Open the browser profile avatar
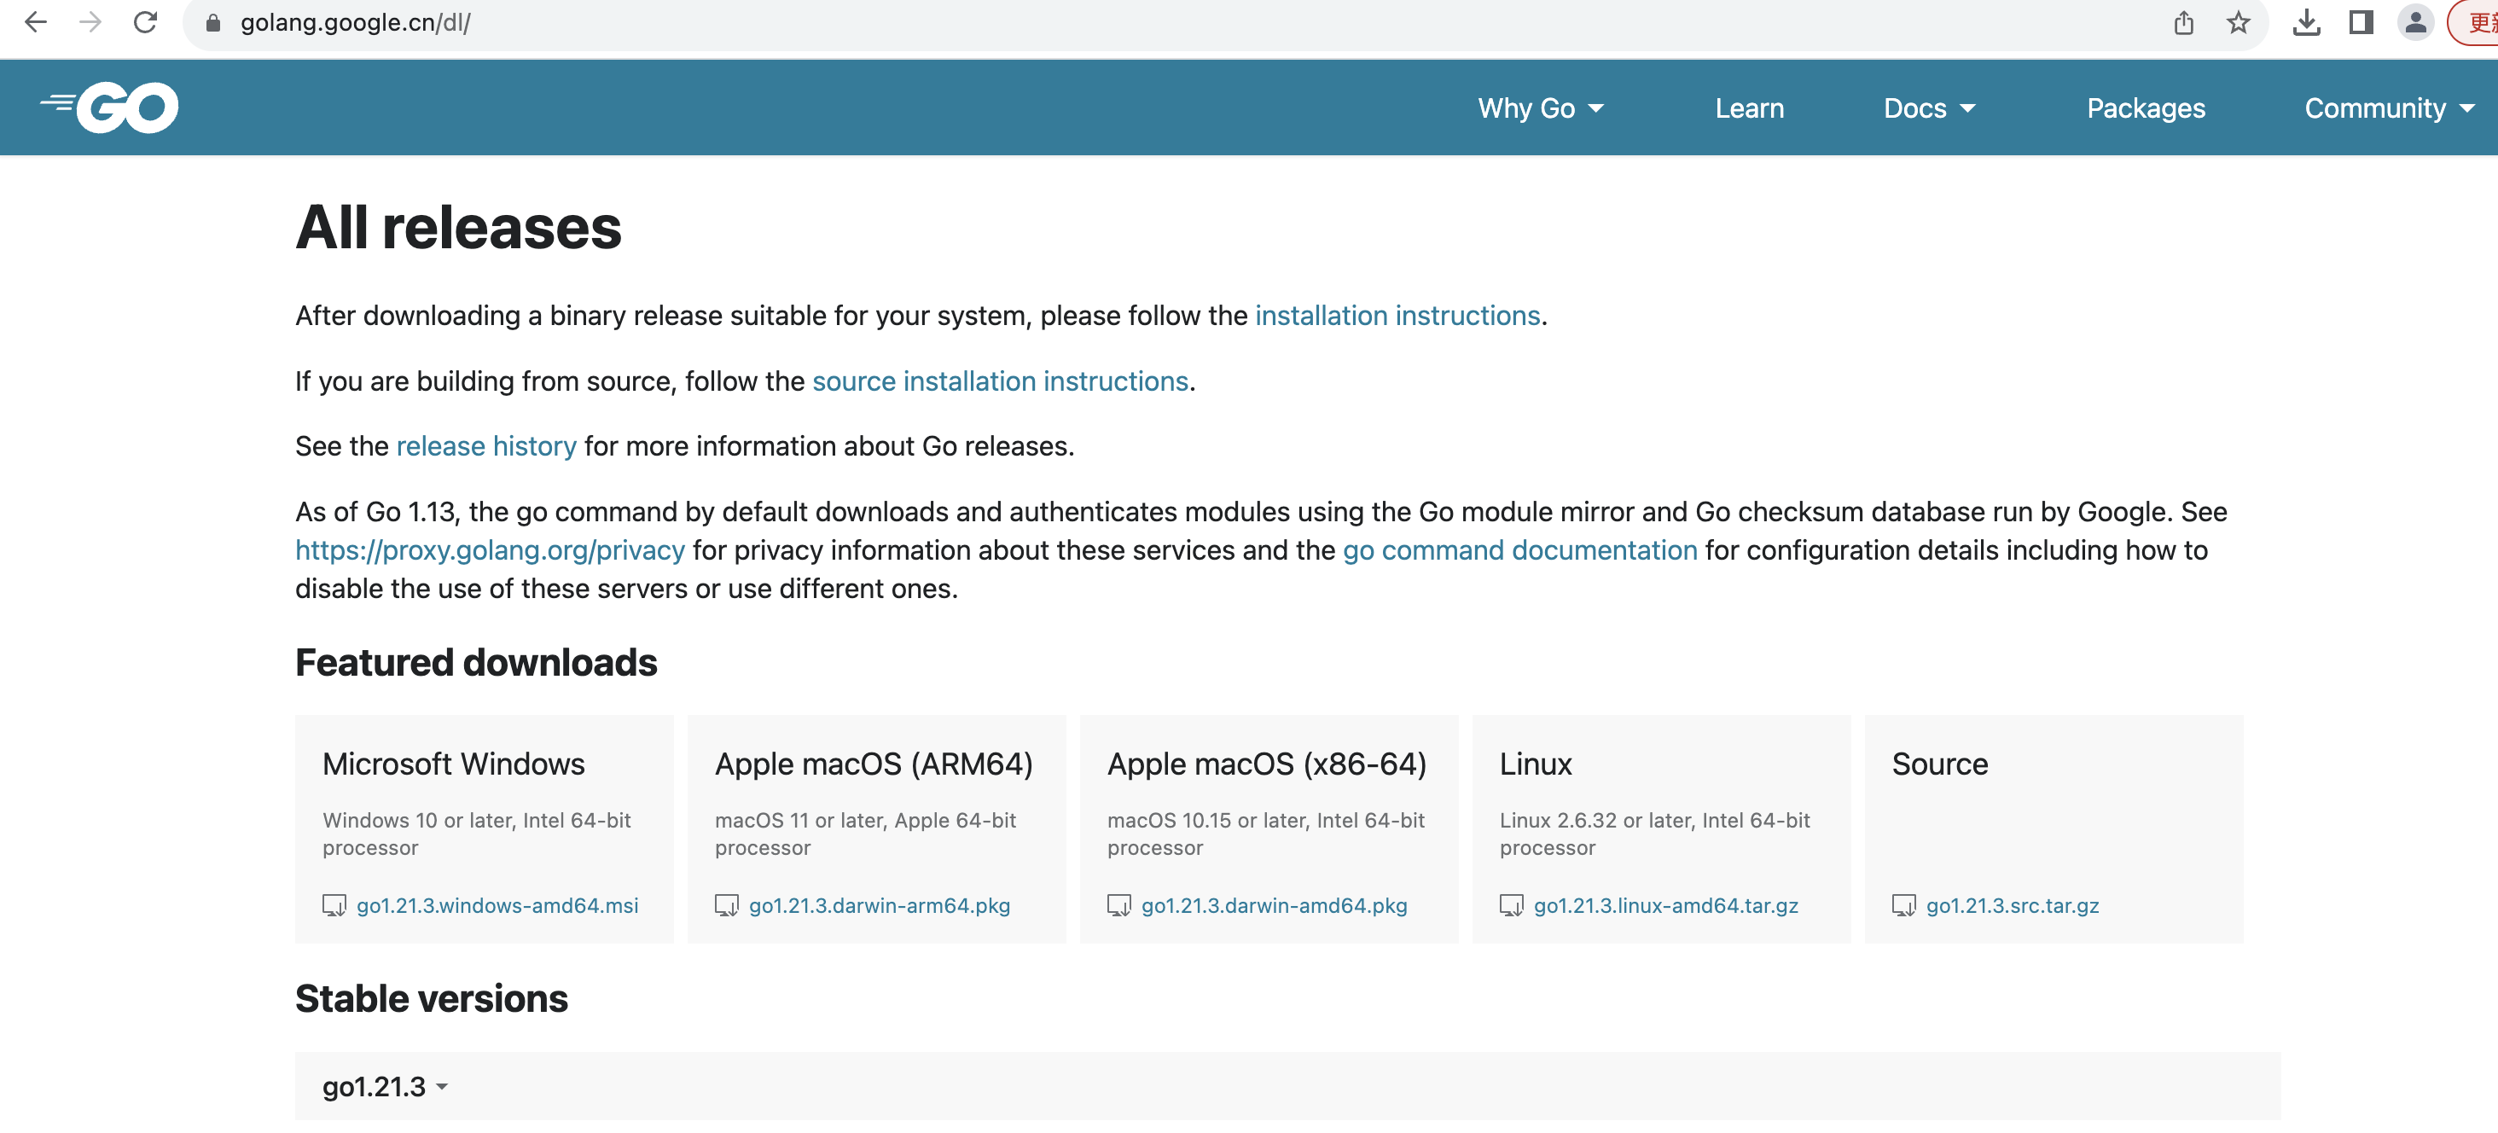 pos(2415,22)
